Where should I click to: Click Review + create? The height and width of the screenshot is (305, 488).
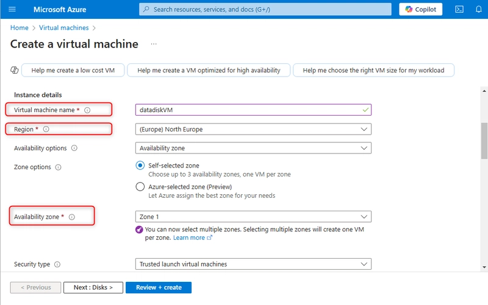click(159, 287)
